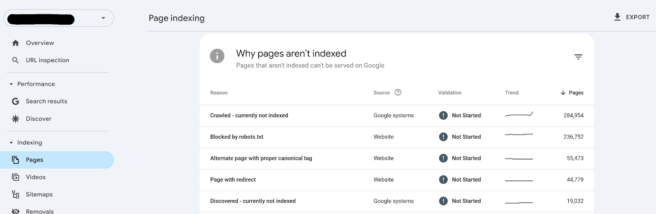Click the Page indexing title

point(177,18)
